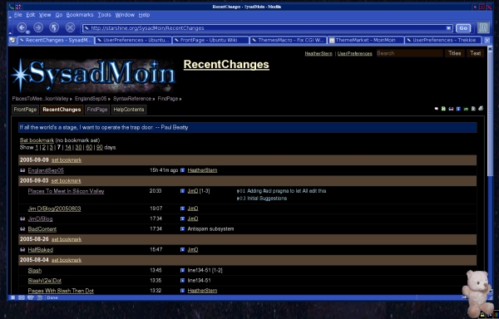
Task: Click the mail icon in the status bar
Action: click(22, 297)
